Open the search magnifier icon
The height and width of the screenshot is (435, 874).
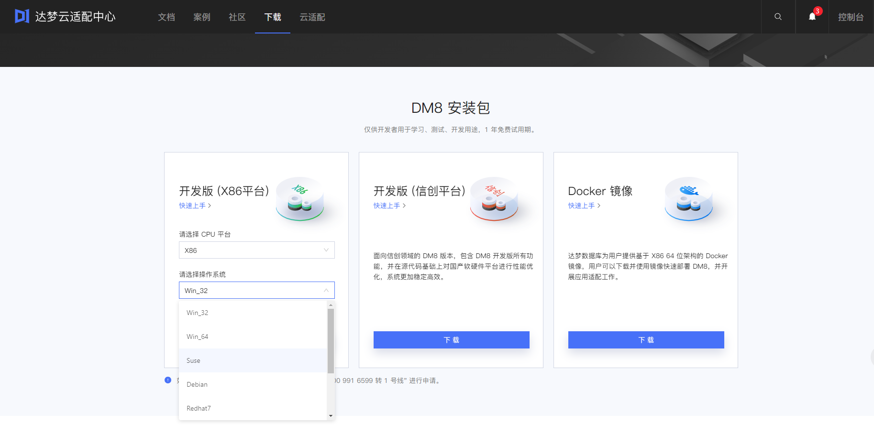778,16
